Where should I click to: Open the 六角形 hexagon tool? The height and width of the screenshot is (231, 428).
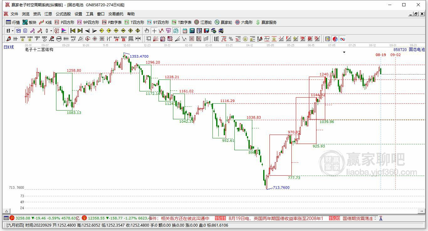click(244, 22)
